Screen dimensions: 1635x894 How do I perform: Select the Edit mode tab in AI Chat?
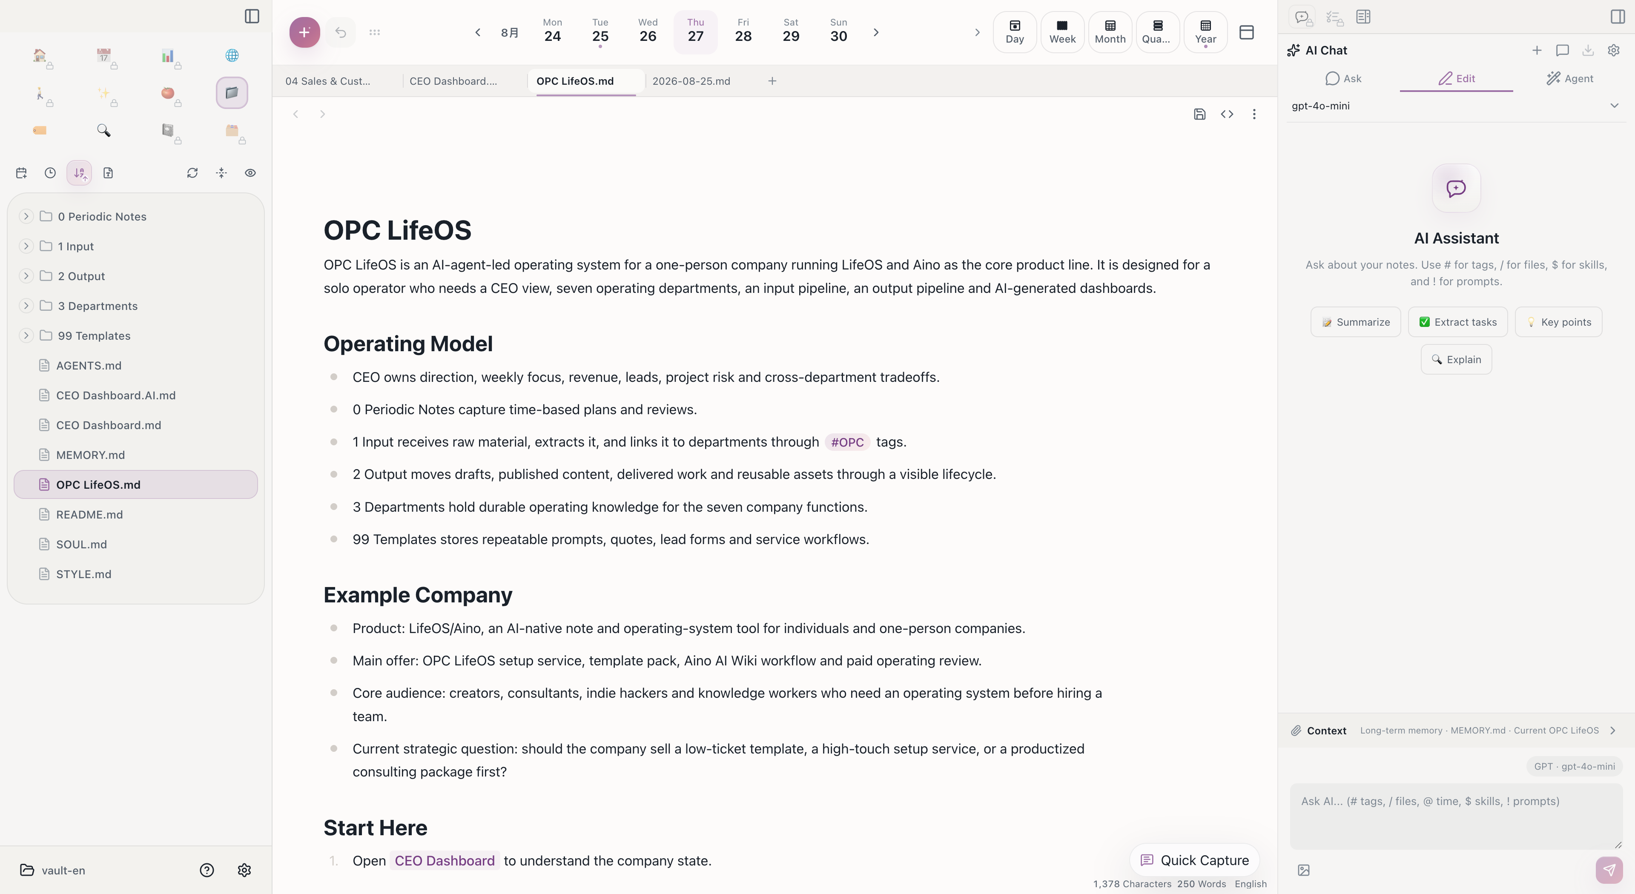1456,79
